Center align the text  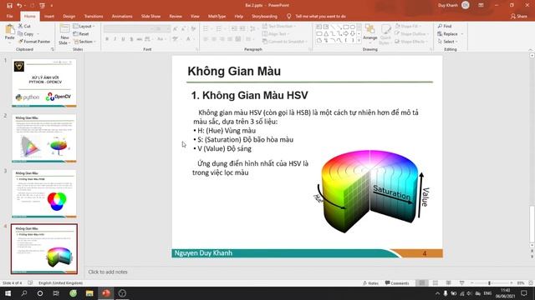(214, 39)
